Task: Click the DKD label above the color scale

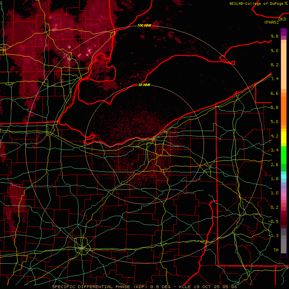Action: pyautogui.click(x=282, y=19)
